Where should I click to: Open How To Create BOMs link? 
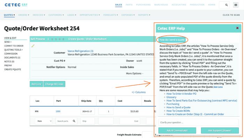click(178, 111)
